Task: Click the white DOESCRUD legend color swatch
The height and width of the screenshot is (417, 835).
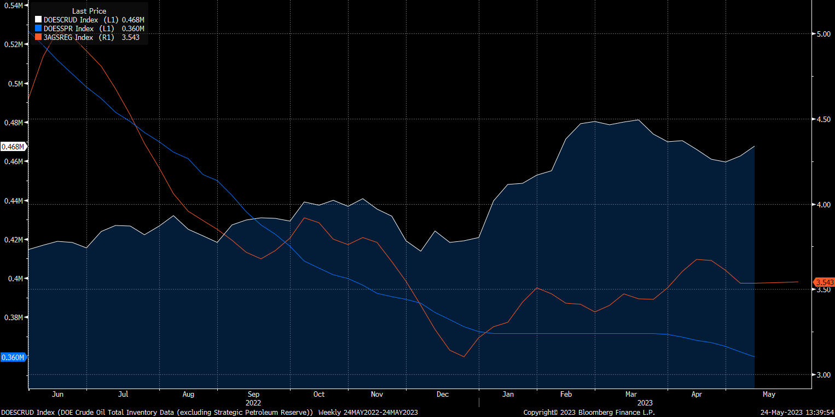Action: point(38,20)
